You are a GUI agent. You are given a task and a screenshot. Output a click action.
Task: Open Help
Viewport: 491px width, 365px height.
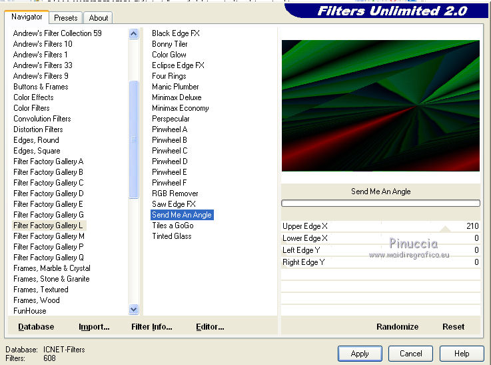[462, 354]
